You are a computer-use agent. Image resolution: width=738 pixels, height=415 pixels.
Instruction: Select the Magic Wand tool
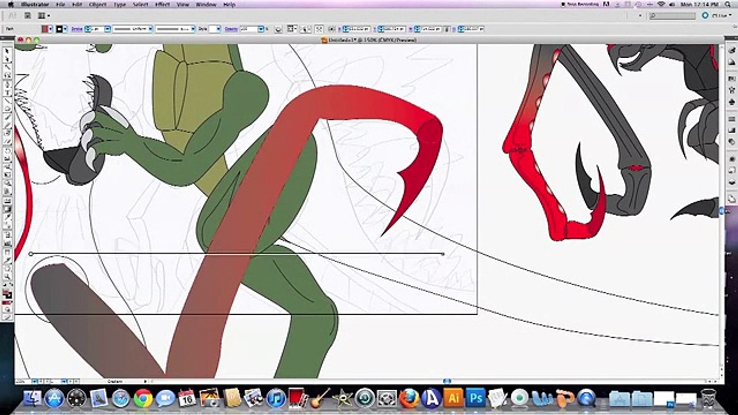point(7,67)
